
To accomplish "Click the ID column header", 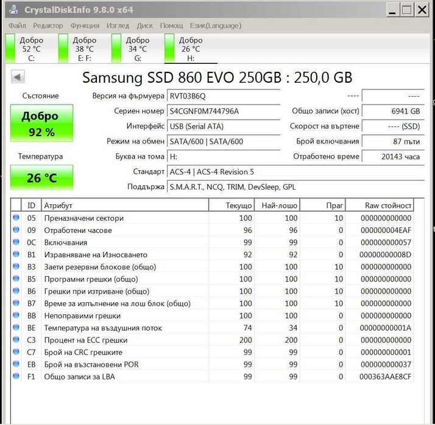I will pyautogui.click(x=31, y=206).
